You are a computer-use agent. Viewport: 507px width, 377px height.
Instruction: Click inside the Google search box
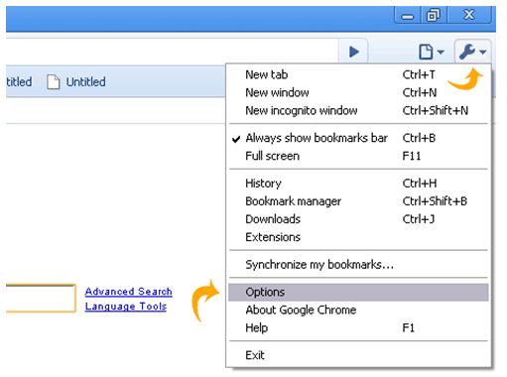click(x=41, y=298)
